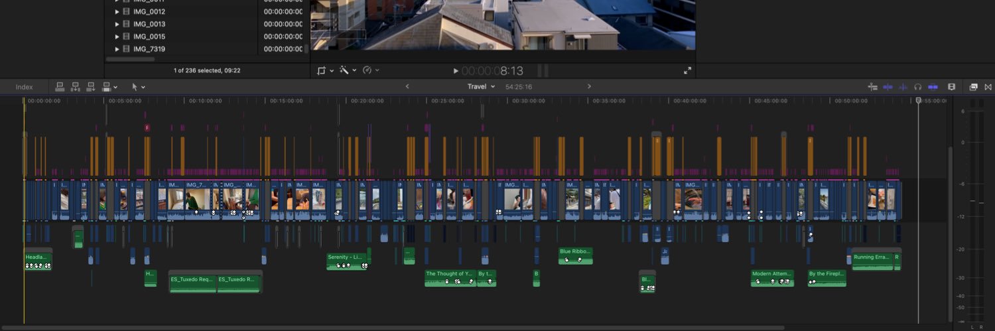Click the red marker at 00:06 timeline

click(x=147, y=127)
